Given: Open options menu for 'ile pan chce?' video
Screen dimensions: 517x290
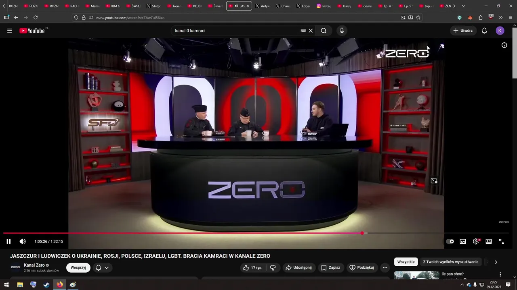Looking at the screenshot, I should [x=500, y=274].
